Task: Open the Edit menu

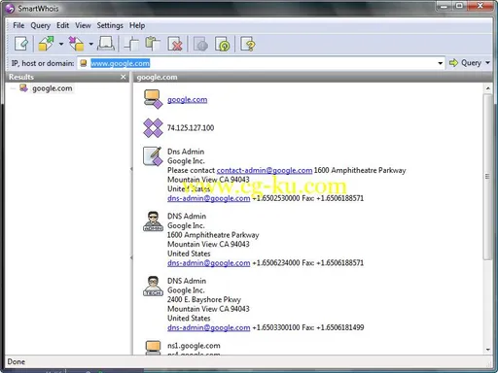Action: (62, 25)
